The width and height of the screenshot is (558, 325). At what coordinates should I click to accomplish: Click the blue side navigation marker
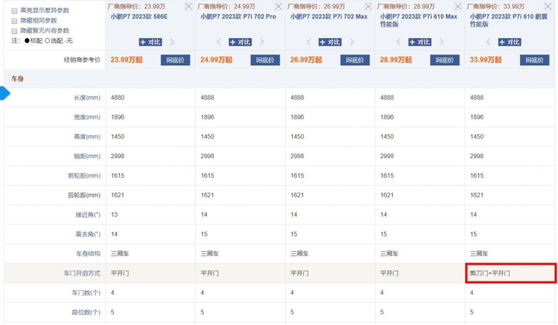coord(5,94)
